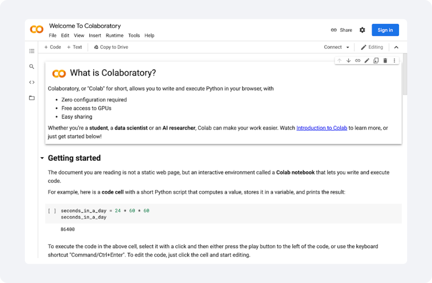
Task: Open the find and replace search icon
Action: point(32,66)
